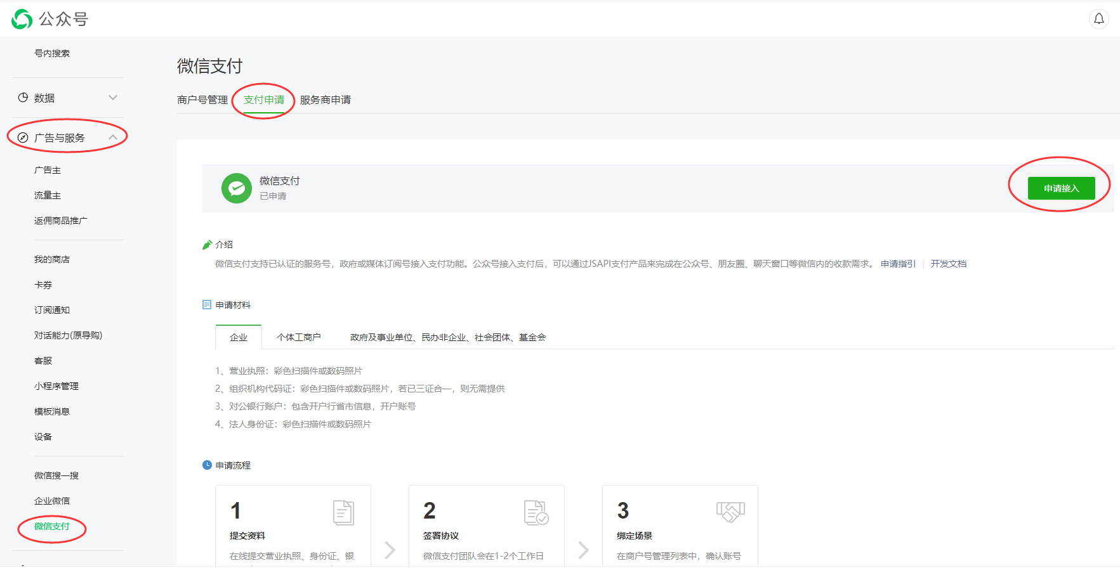
Task: Click the 签署协议 step title
Action: pos(441,536)
